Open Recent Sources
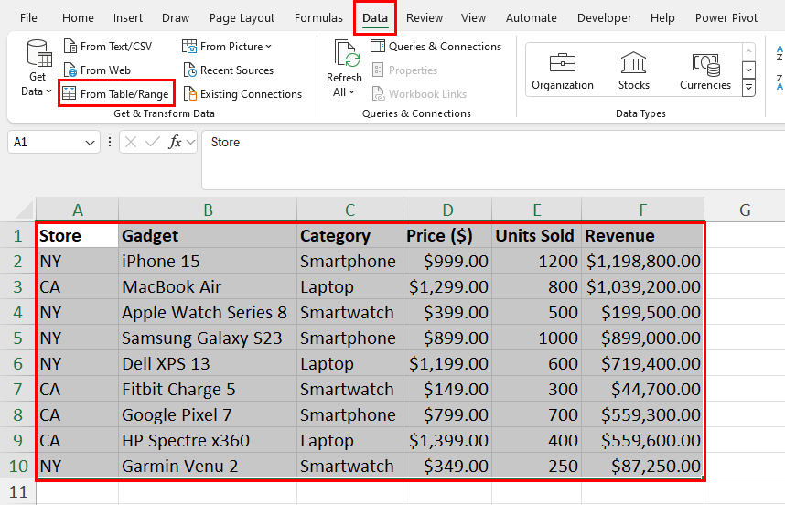The width and height of the screenshot is (785, 505). point(229,70)
